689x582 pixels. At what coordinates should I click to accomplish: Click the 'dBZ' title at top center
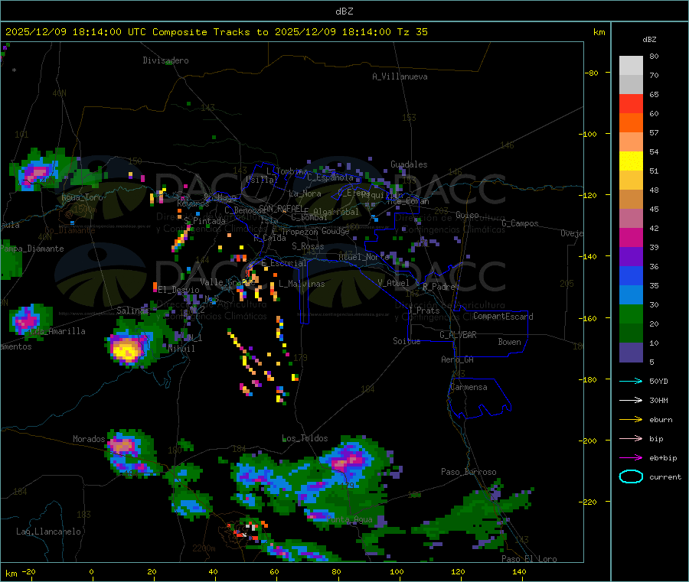tap(344, 11)
